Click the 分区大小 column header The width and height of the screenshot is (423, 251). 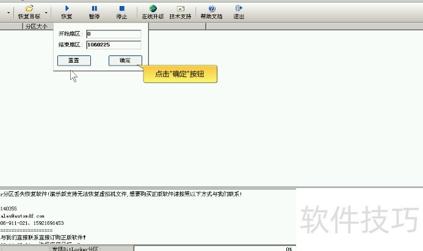37,27
